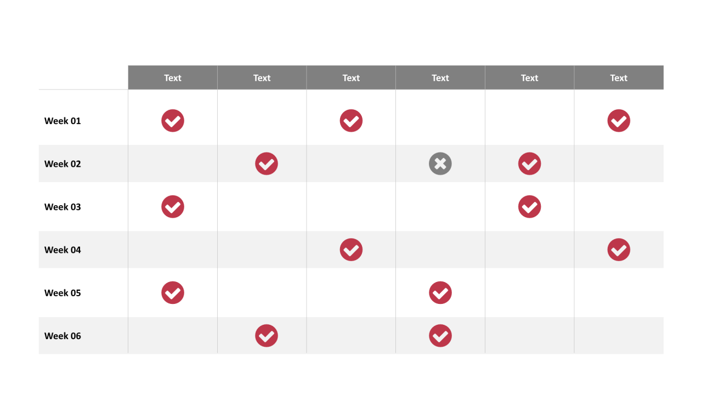Click Week 04's checkmark in the third column
702x395 pixels.
click(351, 250)
